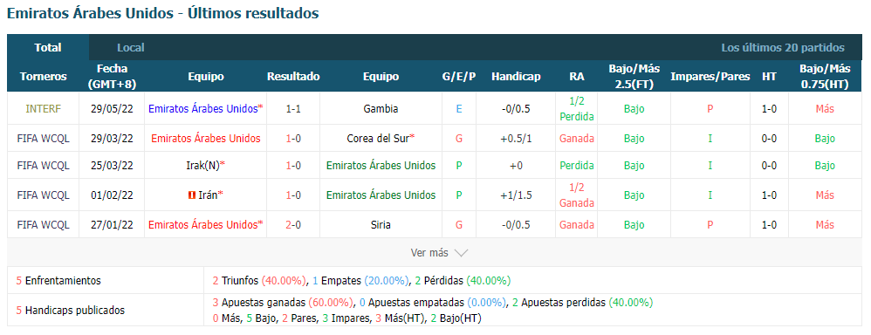Select the INTERF tournament label

pyautogui.click(x=44, y=109)
